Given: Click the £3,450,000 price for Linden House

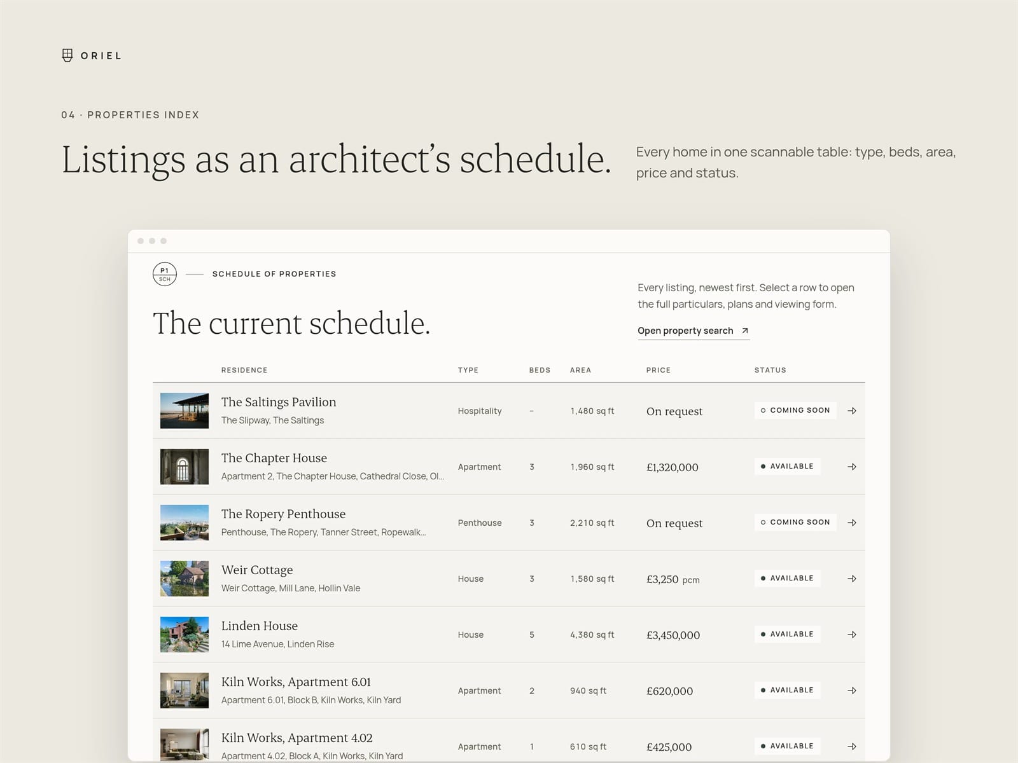Looking at the screenshot, I should [673, 635].
